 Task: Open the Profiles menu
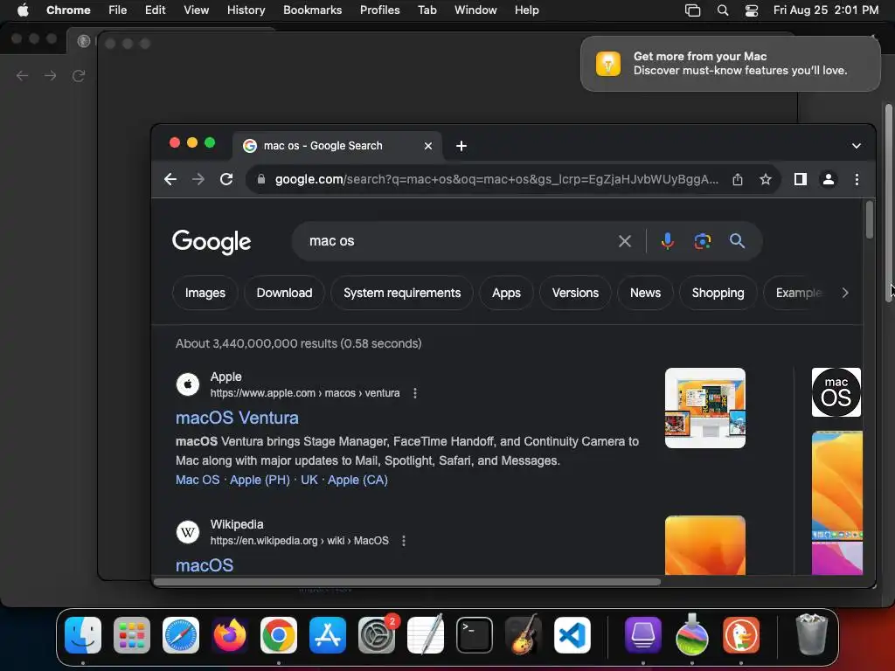(379, 10)
